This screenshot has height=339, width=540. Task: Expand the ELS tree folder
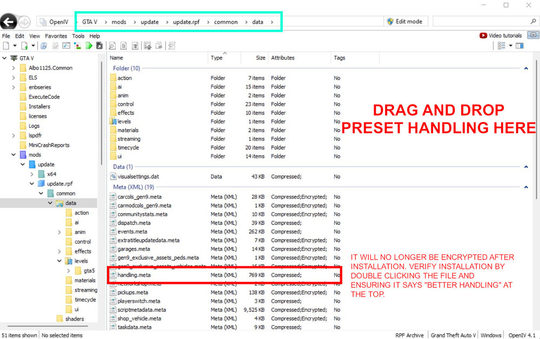pos(13,77)
